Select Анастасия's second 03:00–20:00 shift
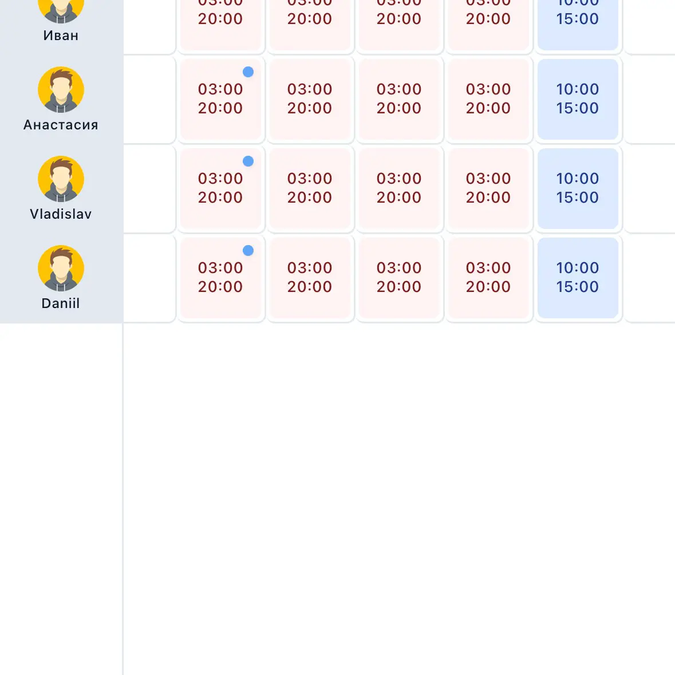The height and width of the screenshot is (675, 675). 310,99
